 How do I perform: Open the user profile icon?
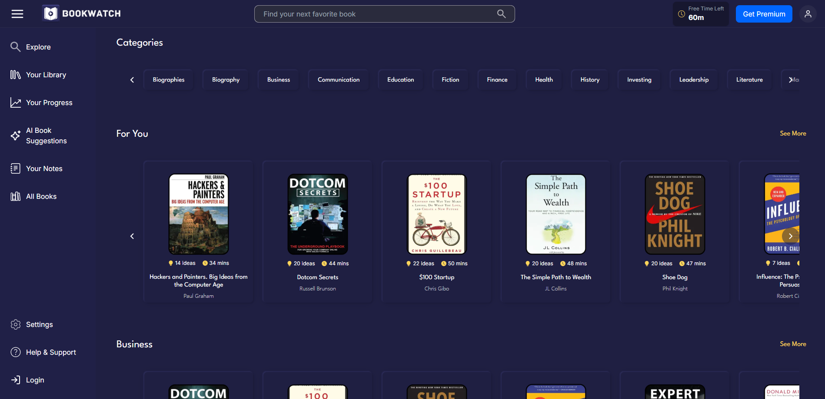808,13
